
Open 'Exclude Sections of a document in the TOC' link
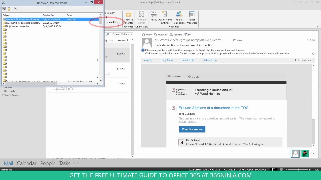point(213,108)
